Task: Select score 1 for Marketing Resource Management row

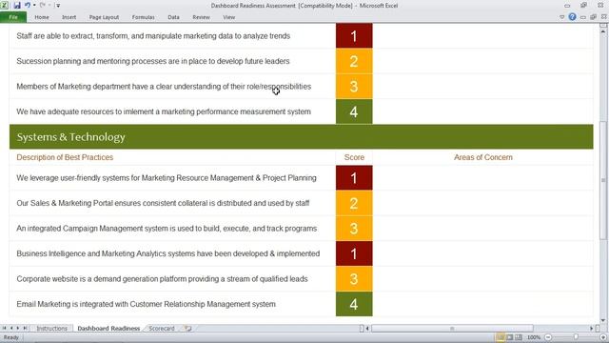Action: [354, 178]
